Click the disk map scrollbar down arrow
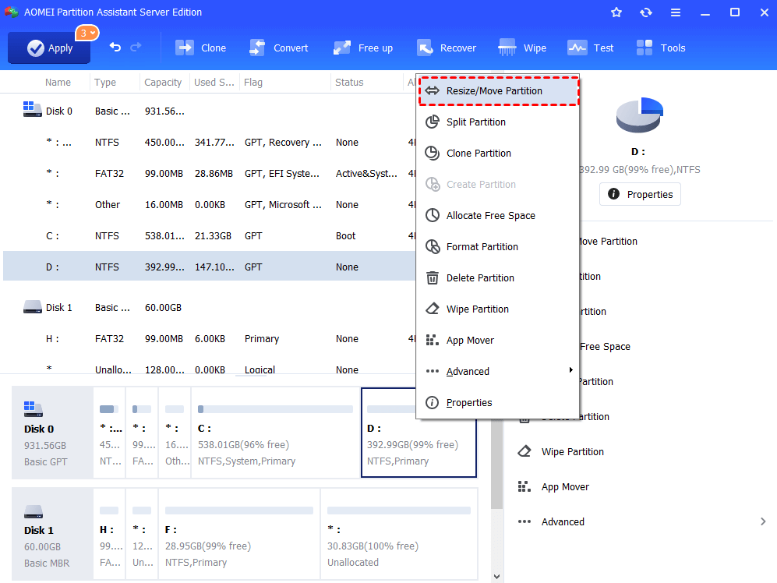 pos(496,577)
